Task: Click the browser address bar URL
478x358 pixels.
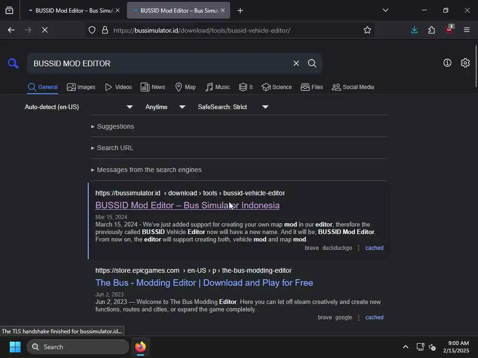Action: tap(202, 30)
